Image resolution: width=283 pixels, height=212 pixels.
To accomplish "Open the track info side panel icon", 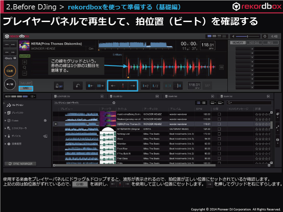I will pos(277,140).
